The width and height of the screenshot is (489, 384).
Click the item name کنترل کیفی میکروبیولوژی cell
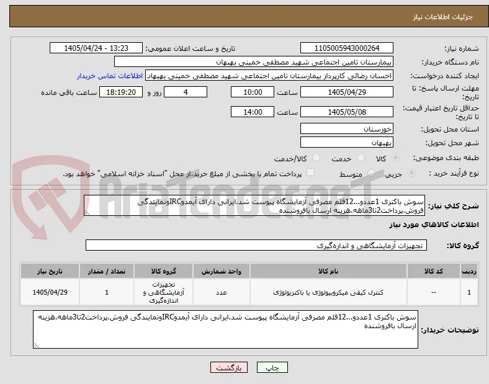[328, 292]
